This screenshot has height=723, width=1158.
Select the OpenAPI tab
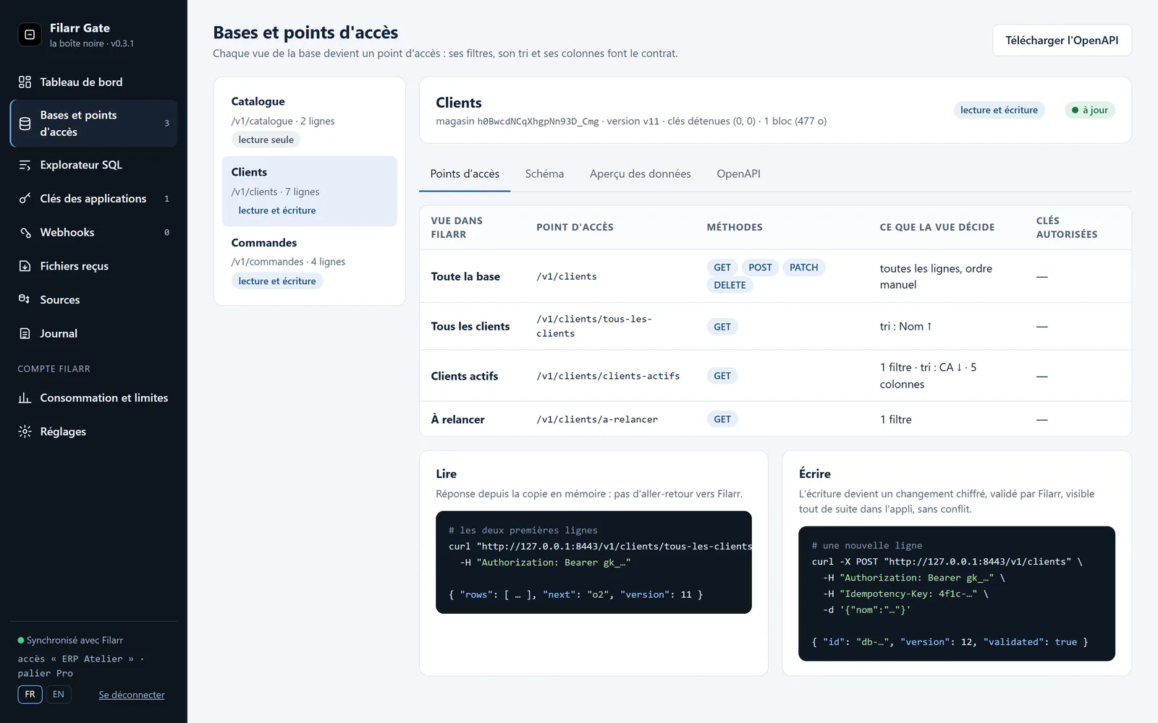[738, 174]
